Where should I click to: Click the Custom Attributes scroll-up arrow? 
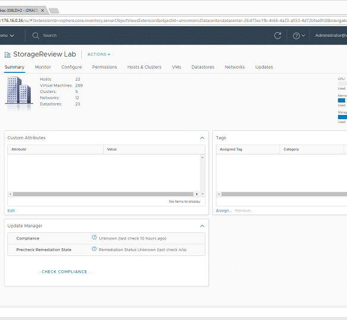coord(202,157)
